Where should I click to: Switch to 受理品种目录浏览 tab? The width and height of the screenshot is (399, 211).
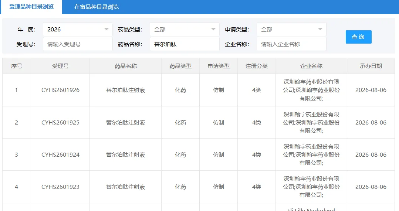tap(31, 7)
